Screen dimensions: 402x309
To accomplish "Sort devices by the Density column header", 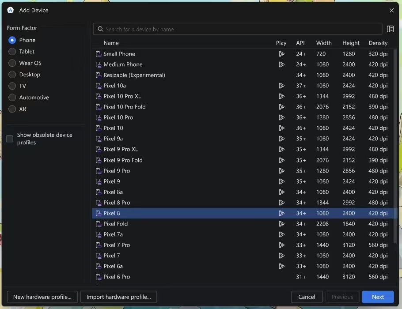I will coord(378,43).
